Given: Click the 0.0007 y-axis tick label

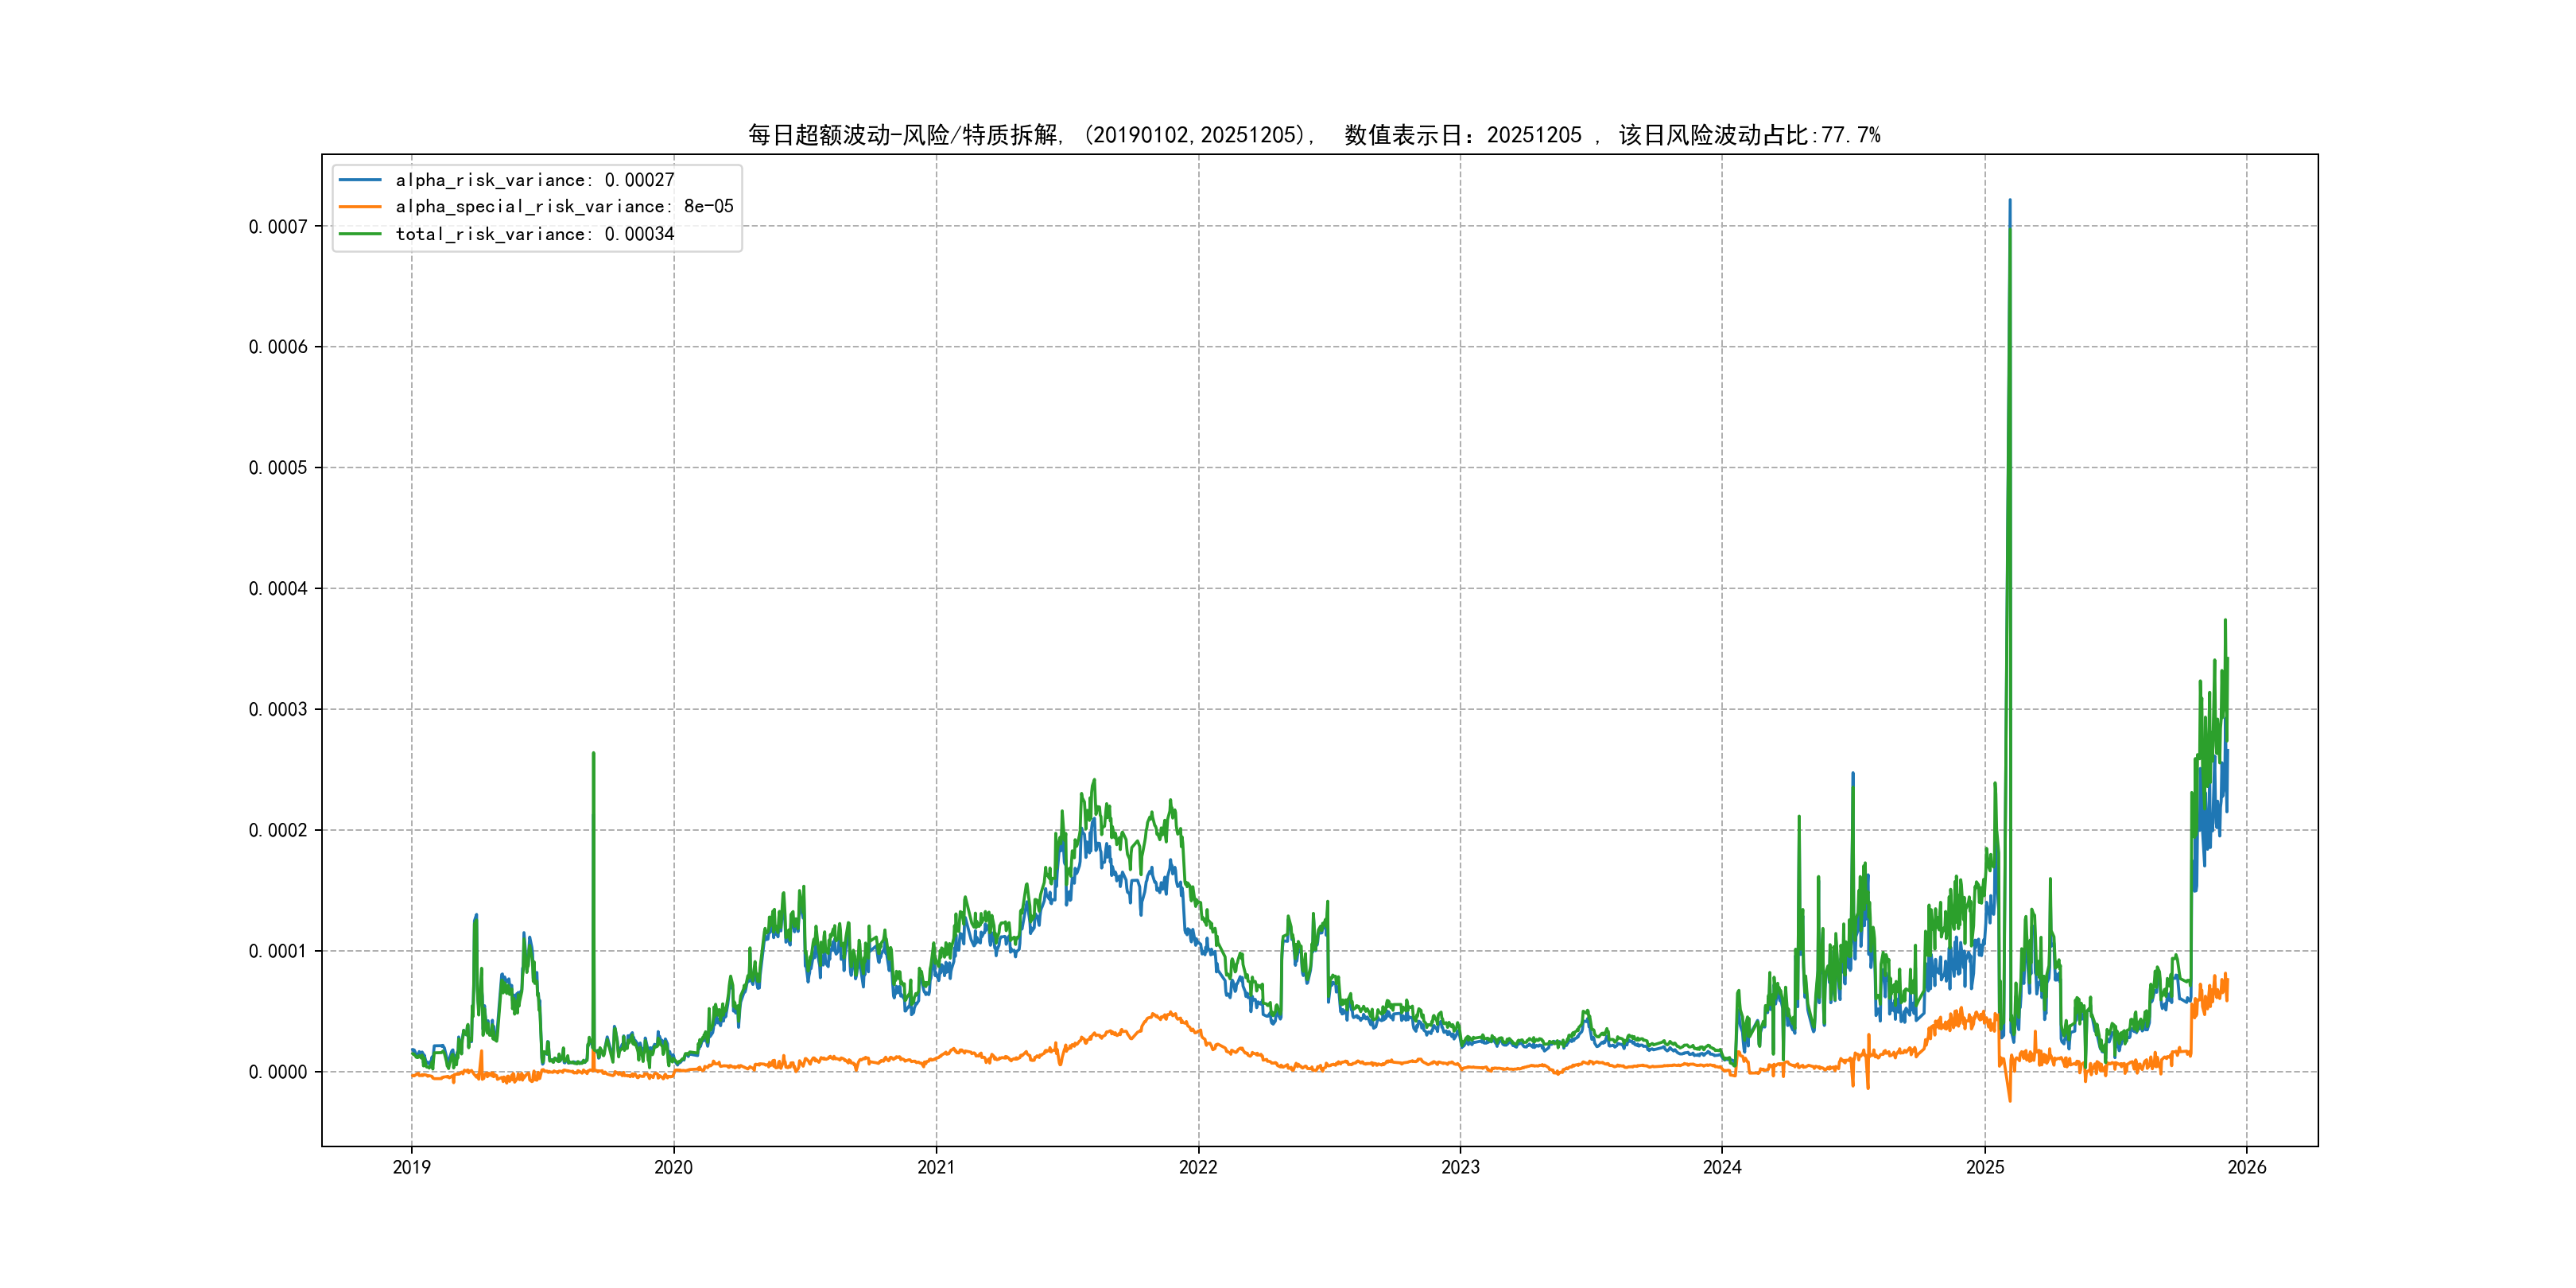Looking at the screenshot, I should click(278, 227).
